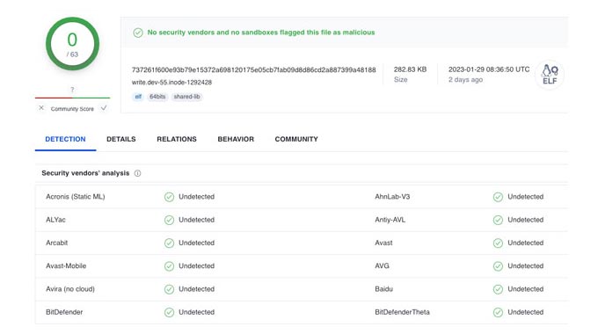Click the Undetected check icon for Arcabit
Viewport: 598px width, 334px height.
point(169,243)
